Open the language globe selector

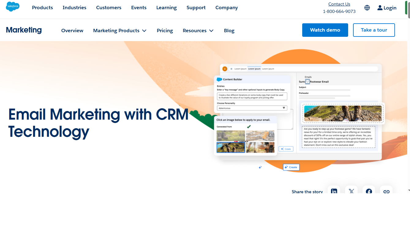367,7
